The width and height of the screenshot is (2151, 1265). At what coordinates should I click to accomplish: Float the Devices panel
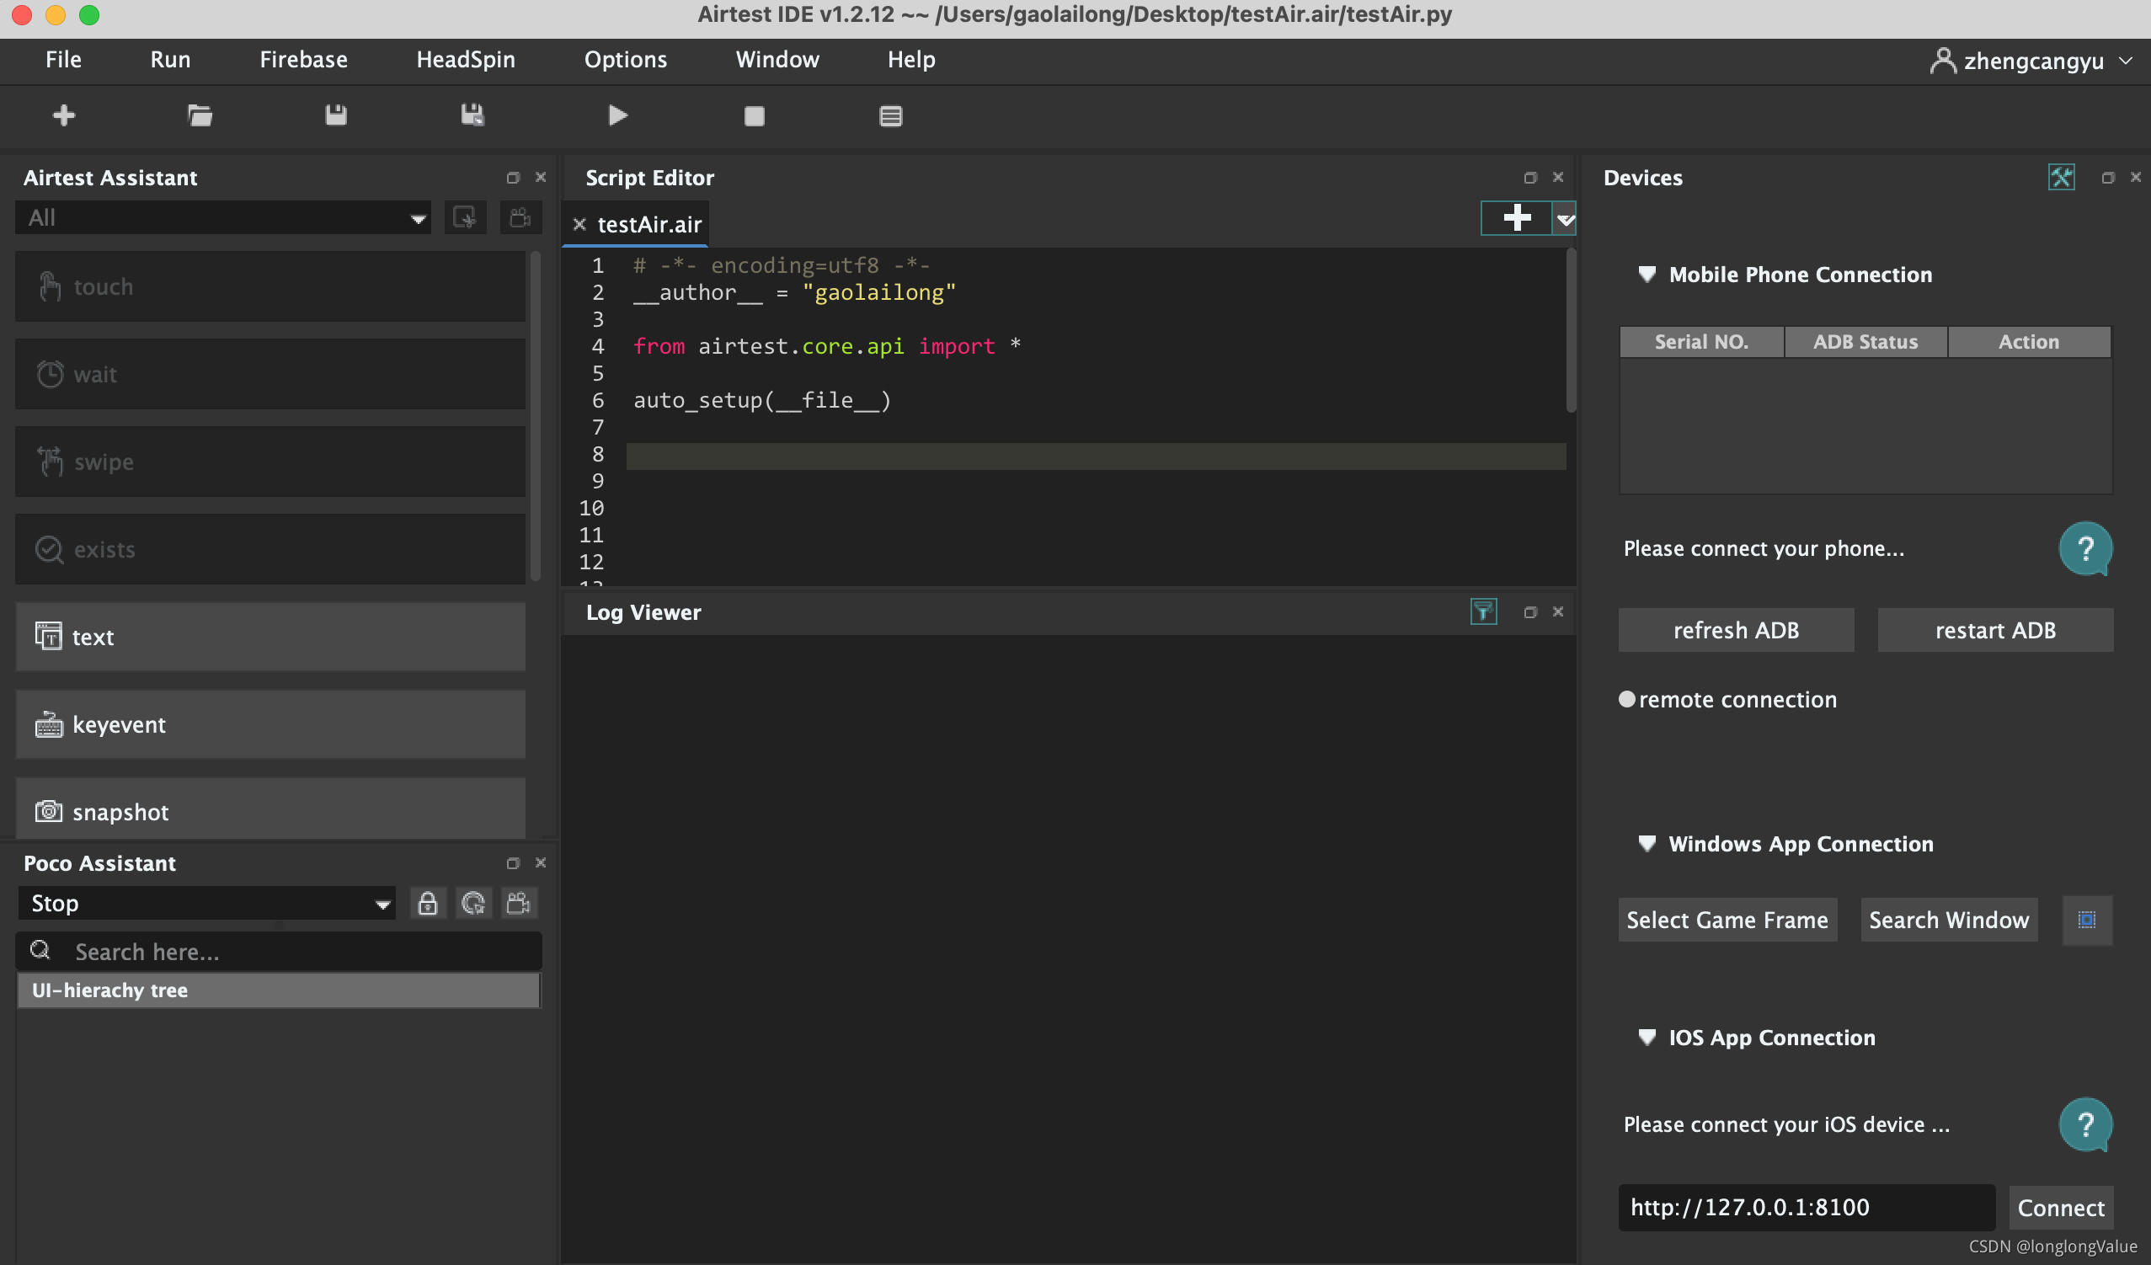2108,178
